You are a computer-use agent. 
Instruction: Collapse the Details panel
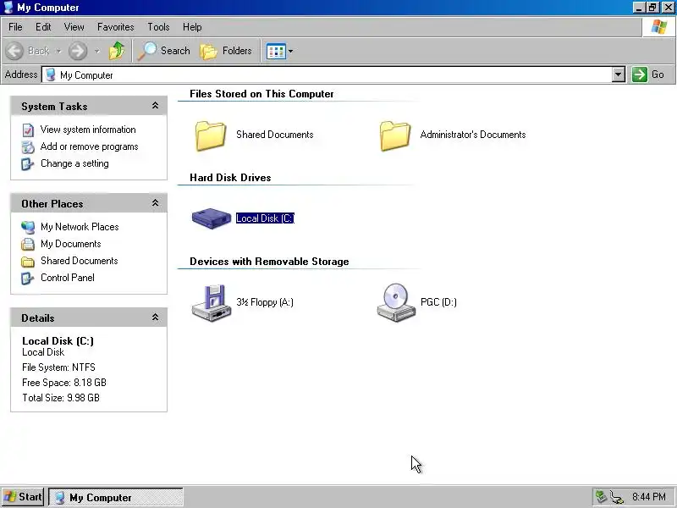click(155, 317)
